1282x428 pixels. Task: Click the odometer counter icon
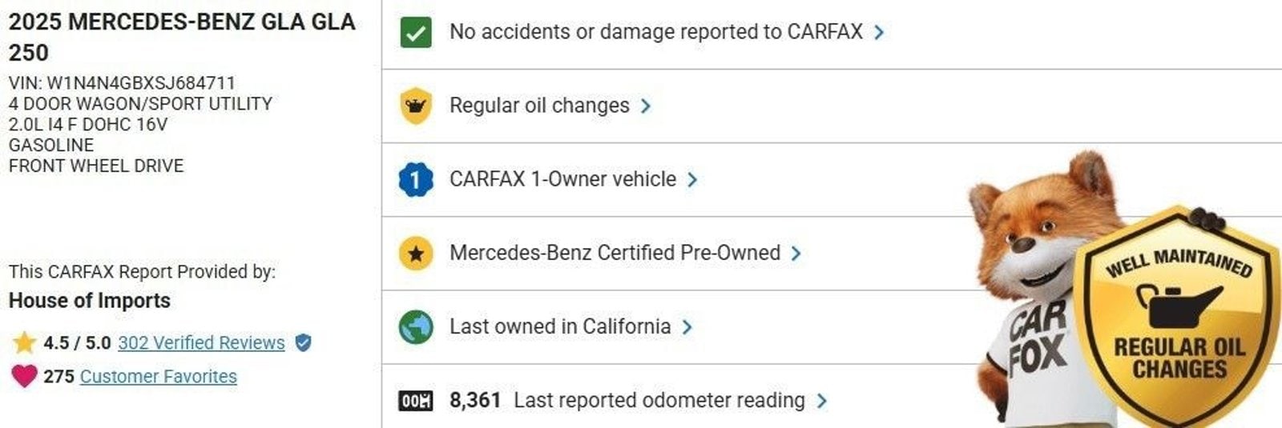click(x=415, y=401)
